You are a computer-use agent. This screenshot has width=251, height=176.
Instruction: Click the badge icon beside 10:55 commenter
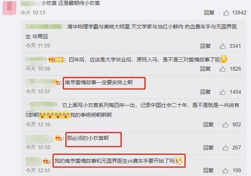(58, 138)
